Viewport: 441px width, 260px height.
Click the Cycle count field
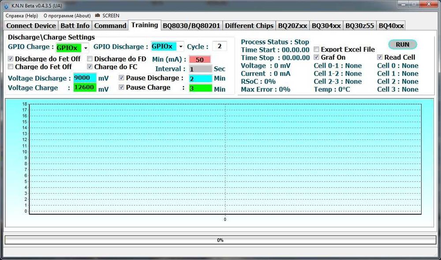[219, 46]
